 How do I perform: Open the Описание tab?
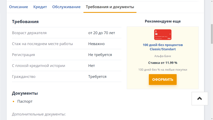[18, 7]
